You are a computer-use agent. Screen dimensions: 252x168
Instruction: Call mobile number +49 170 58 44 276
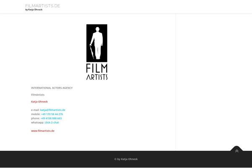52,114
